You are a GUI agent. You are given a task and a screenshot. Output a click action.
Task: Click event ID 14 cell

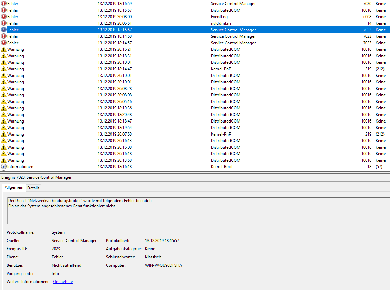point(369,23)
